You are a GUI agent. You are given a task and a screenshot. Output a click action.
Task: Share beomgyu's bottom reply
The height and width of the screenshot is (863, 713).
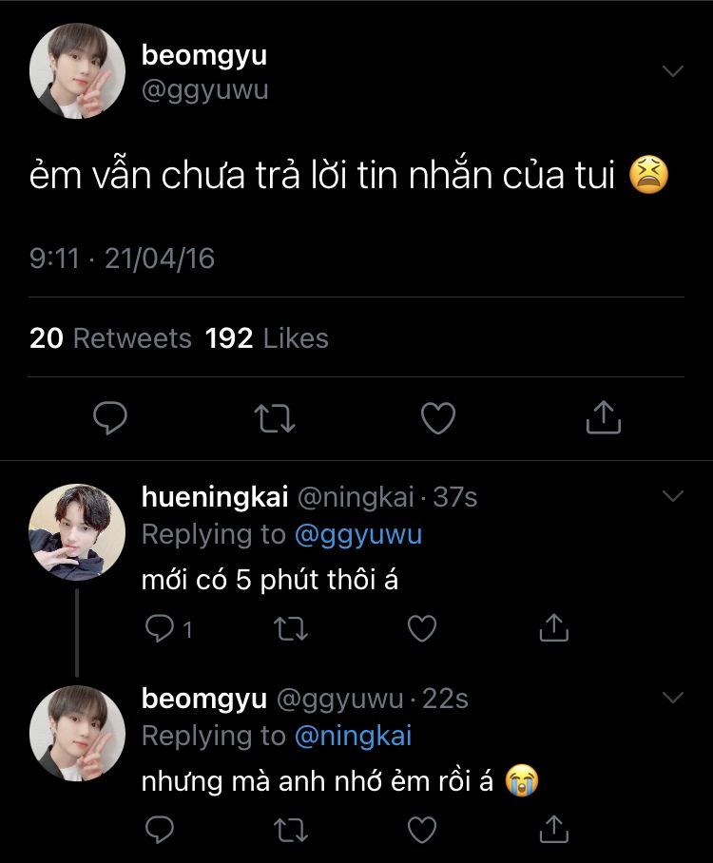click(x=553, y=830)
